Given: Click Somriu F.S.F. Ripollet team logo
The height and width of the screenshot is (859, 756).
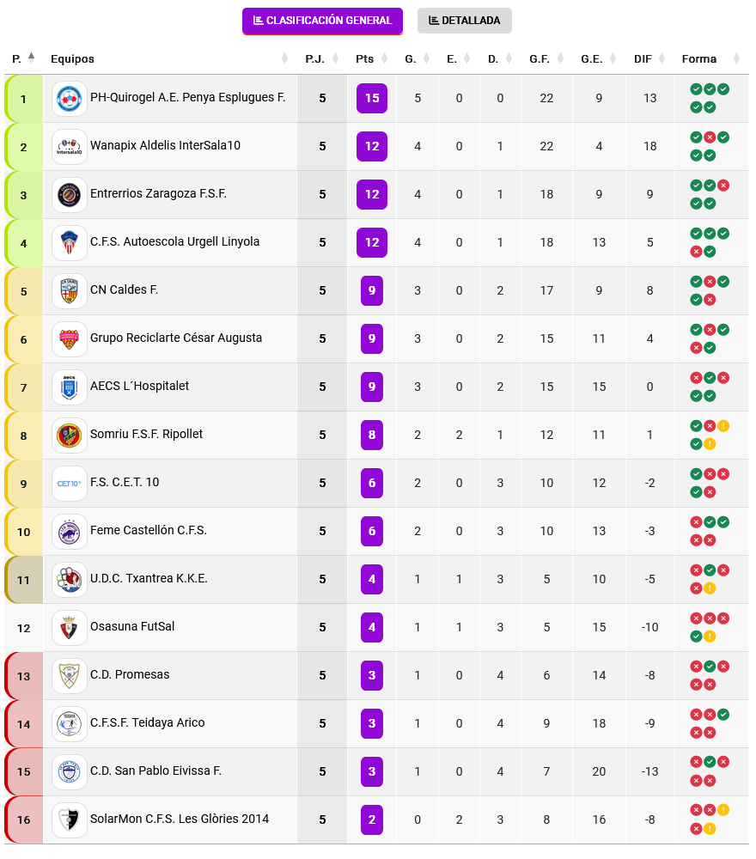Looking at the screenshot, I should [x=70, y=436].
